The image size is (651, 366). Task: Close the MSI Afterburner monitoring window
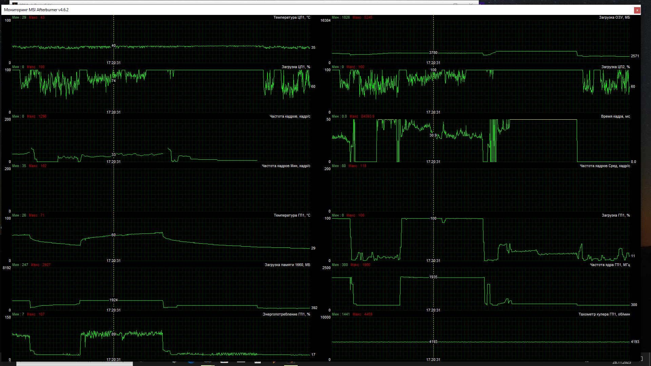(637, 10)
